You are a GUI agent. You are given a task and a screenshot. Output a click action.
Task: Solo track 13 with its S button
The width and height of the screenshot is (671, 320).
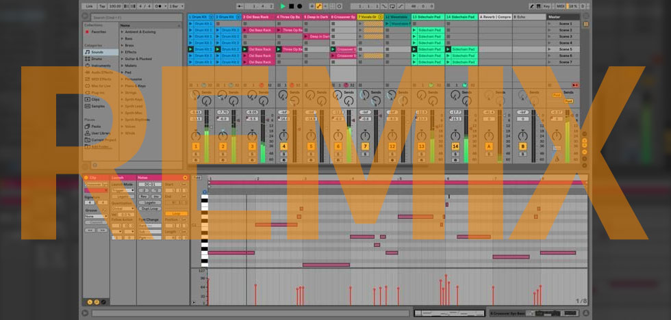422,155
